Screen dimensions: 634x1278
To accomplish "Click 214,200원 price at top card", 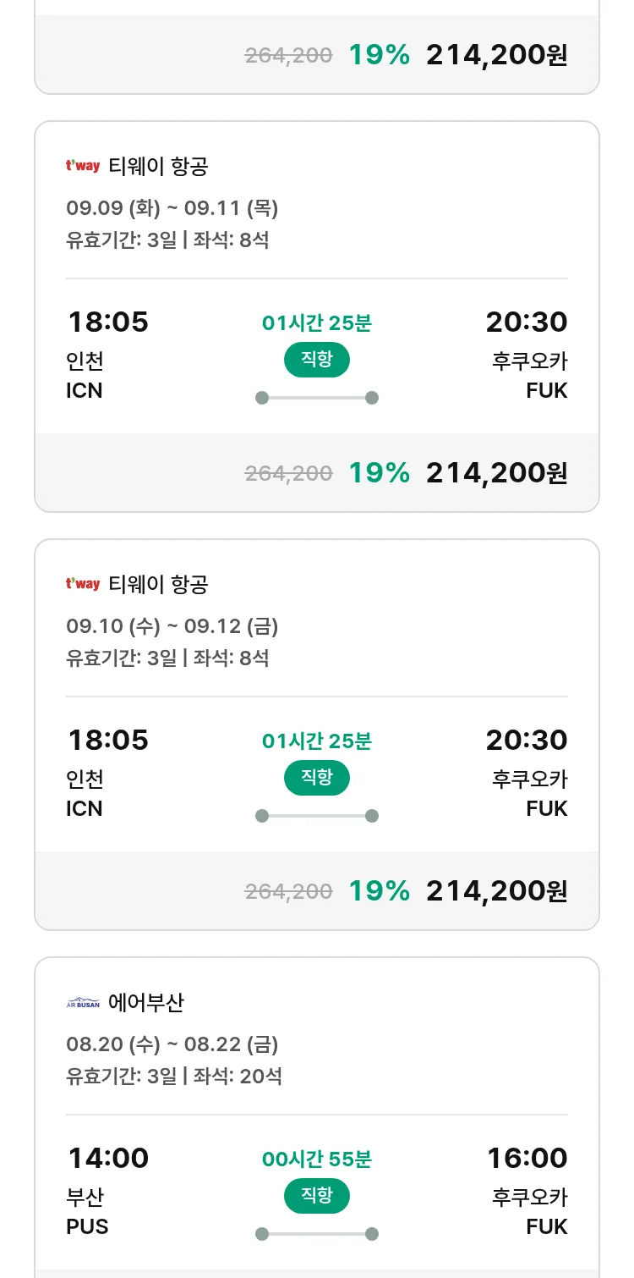I will (496, 55).
